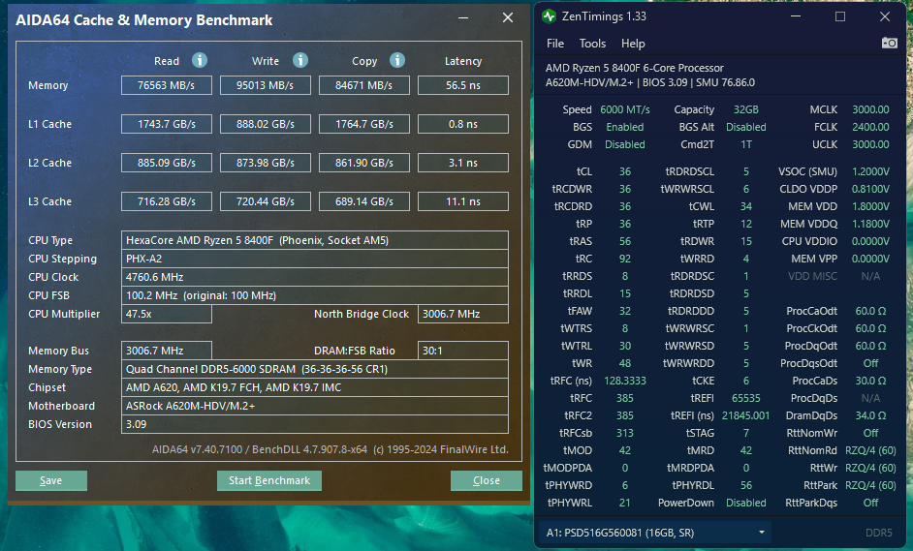Click the MEM VDDQ value 1.1800V

point(870,224)
